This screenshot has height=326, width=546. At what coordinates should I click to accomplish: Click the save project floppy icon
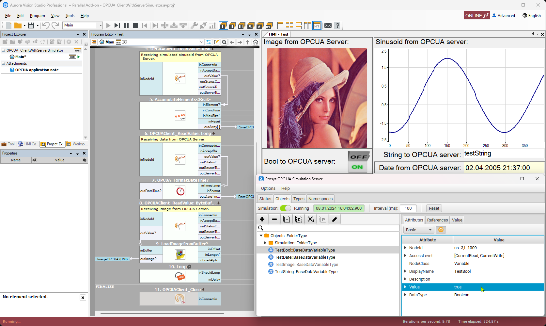point(31,25)
